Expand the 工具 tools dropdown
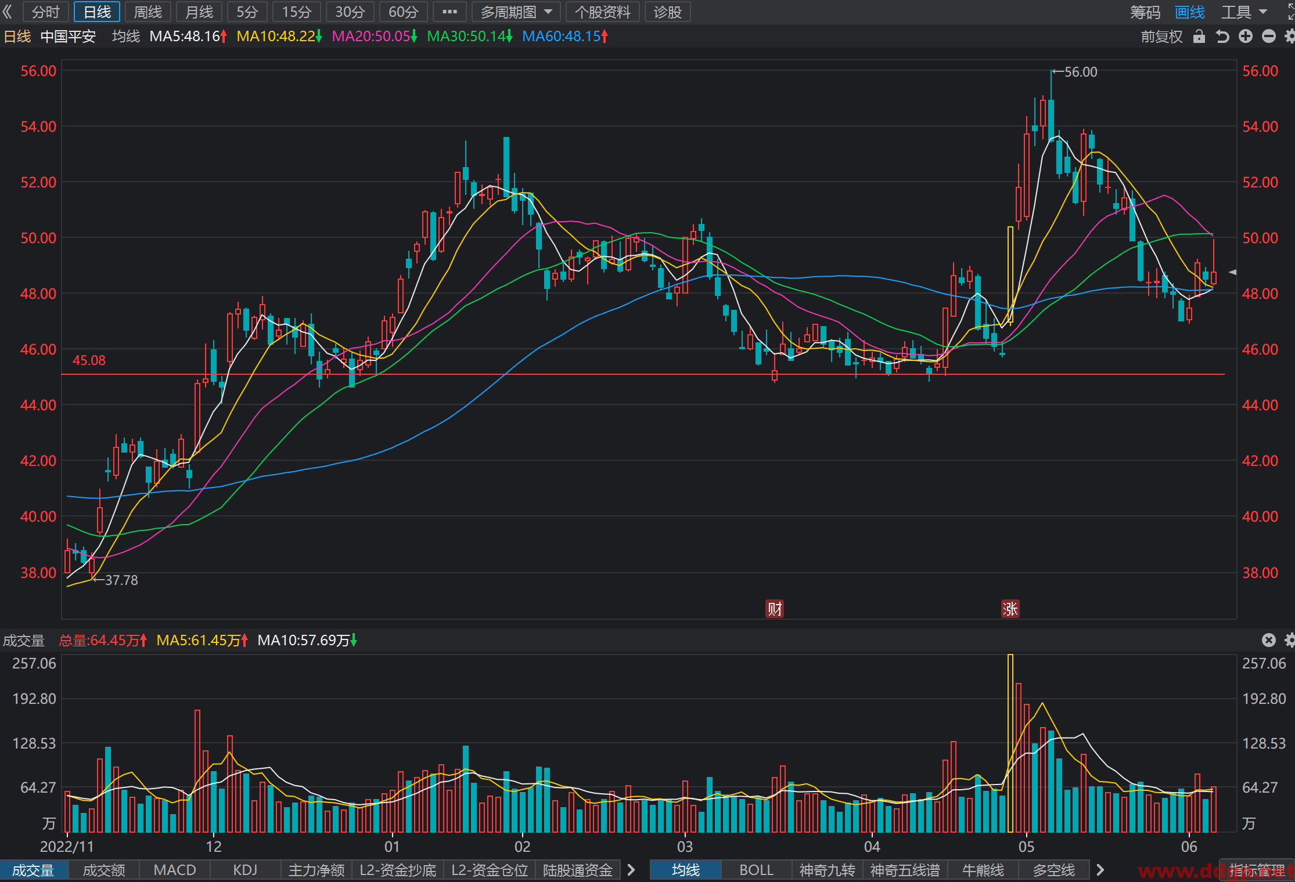The image size is (1295, 882). pyautogui.click(x=1244, y=12)
